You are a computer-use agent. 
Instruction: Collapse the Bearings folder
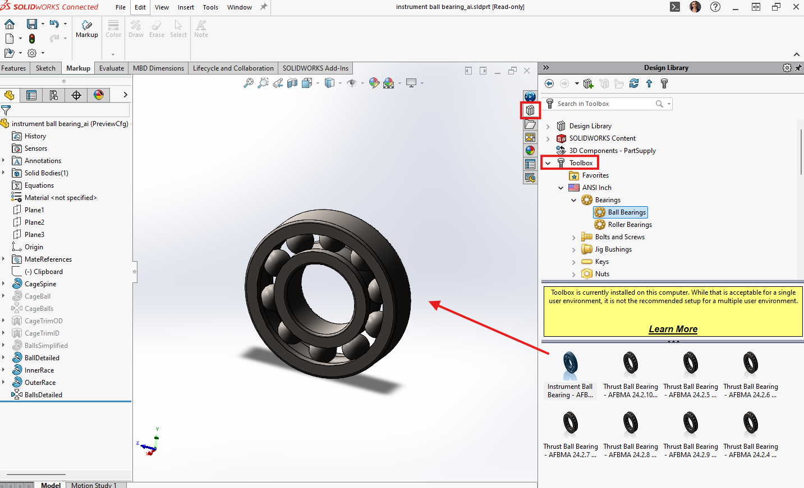click(x=573, y=200)
